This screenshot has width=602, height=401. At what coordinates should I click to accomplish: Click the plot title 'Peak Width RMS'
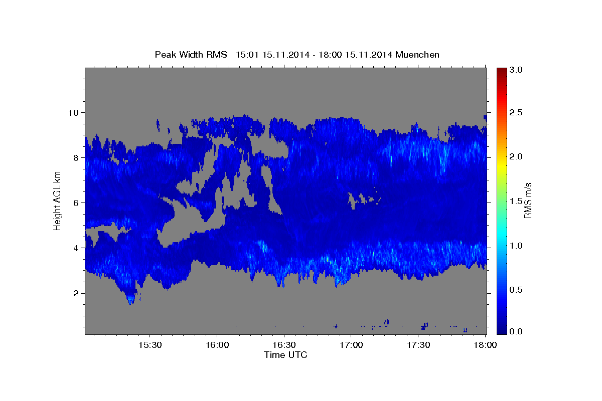(191, 54)
